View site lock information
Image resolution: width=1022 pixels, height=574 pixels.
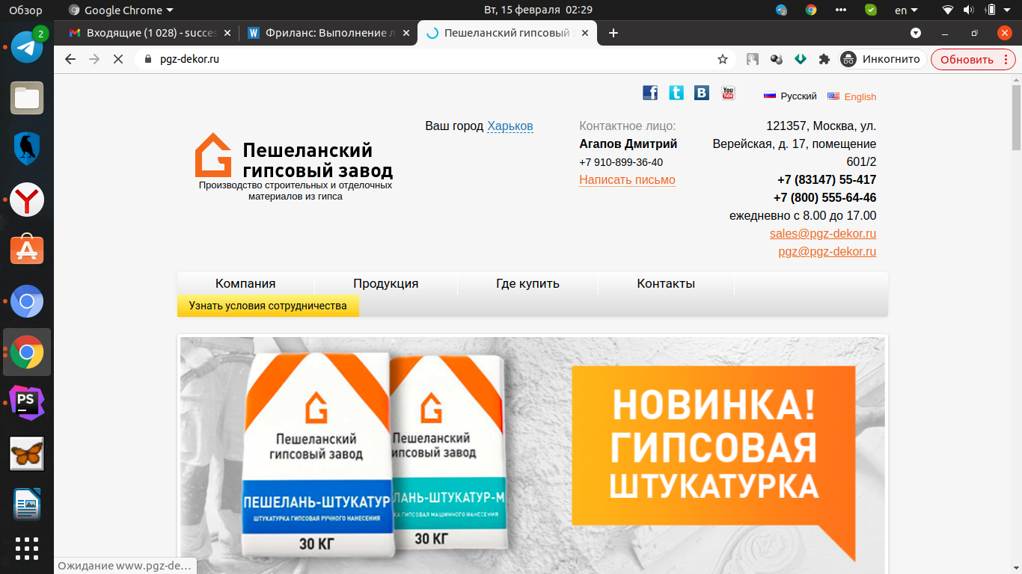147,59
